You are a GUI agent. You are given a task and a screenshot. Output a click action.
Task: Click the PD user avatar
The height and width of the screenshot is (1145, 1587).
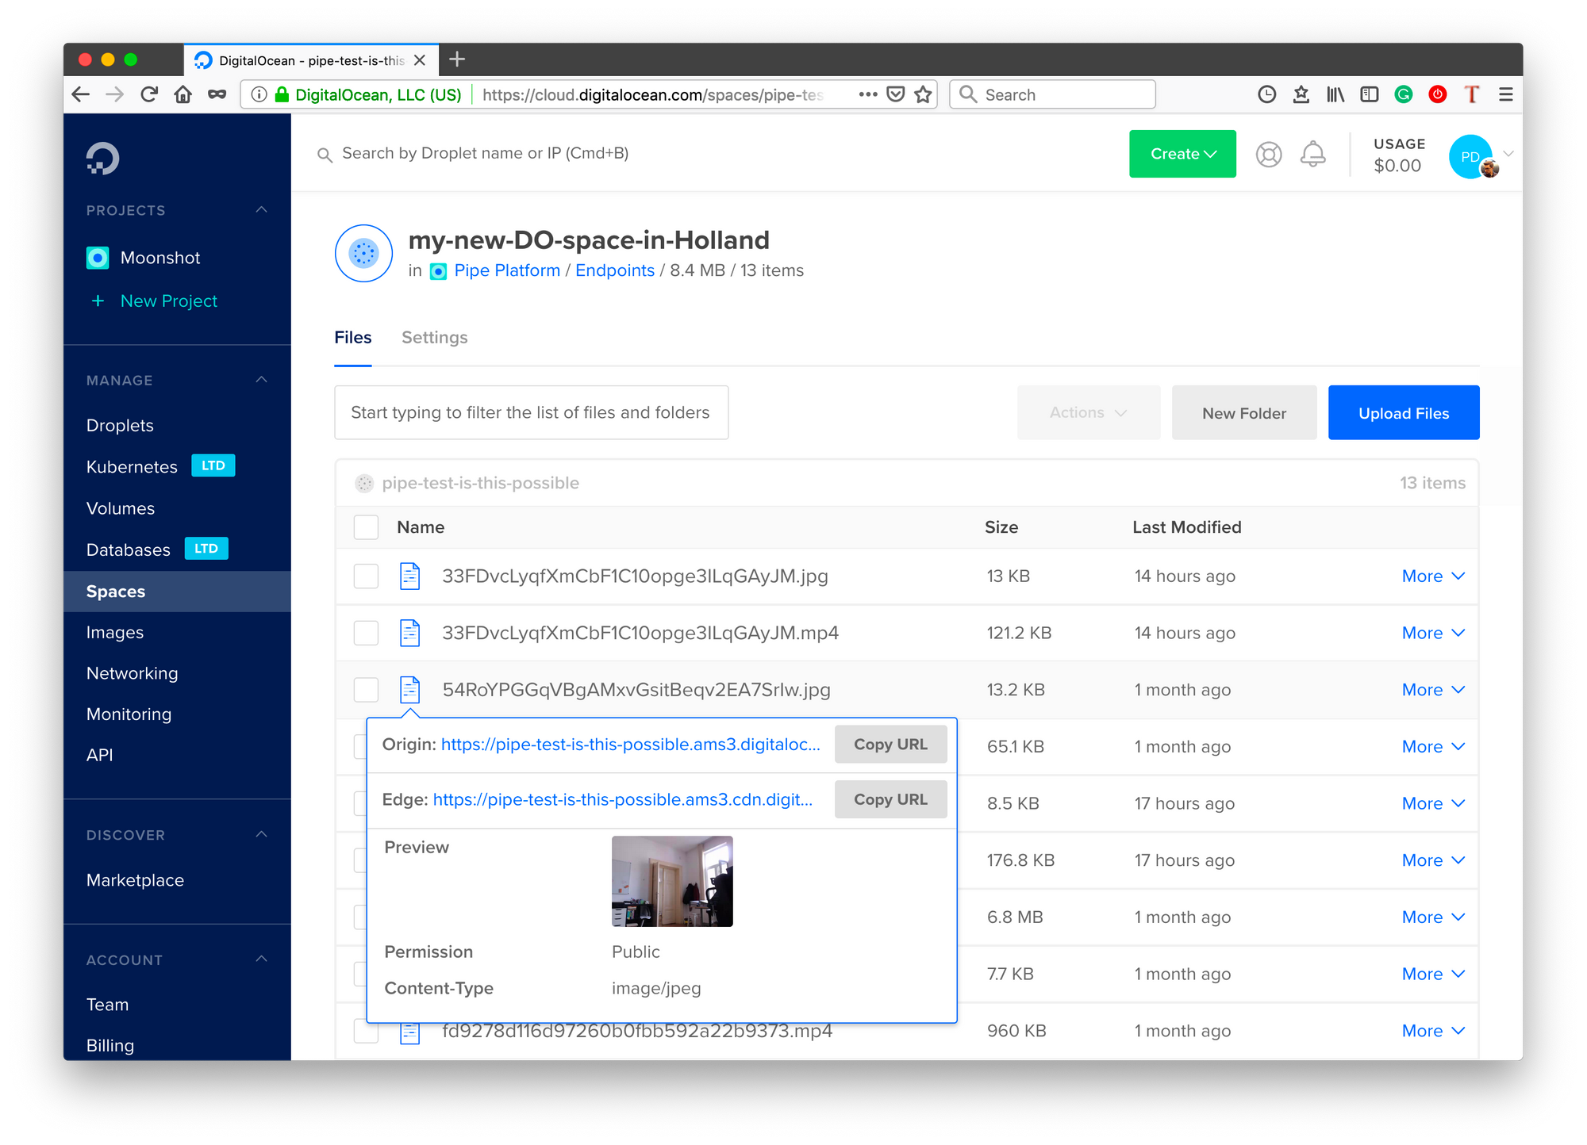pyautogui.click(x=1472, y=156)
